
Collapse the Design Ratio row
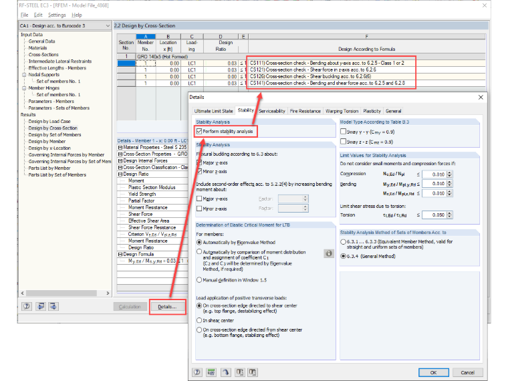tap(120, 174)
